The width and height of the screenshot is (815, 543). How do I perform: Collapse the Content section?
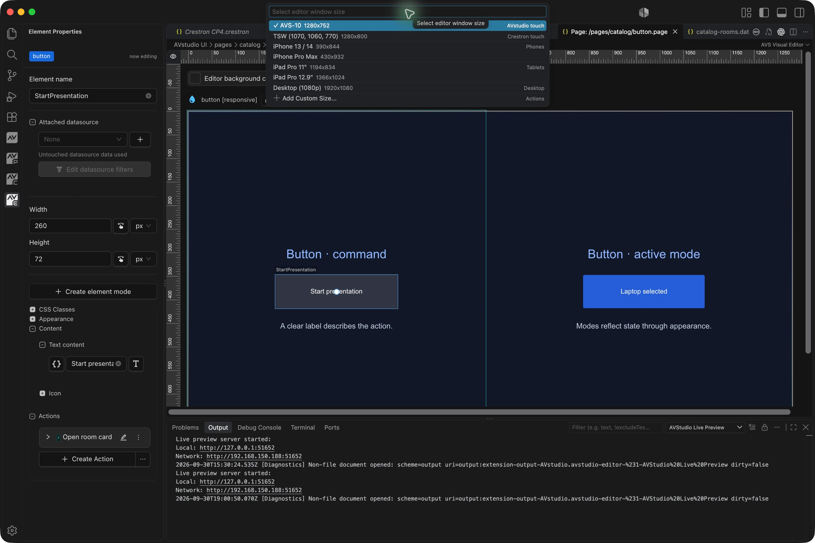tap(33, 328)
